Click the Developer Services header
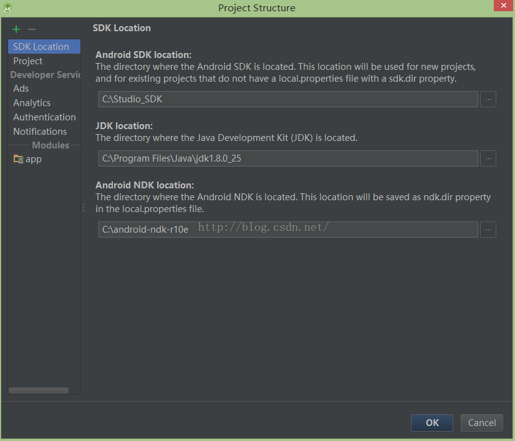This screenshot has height=441, width=515. [46, 75]
